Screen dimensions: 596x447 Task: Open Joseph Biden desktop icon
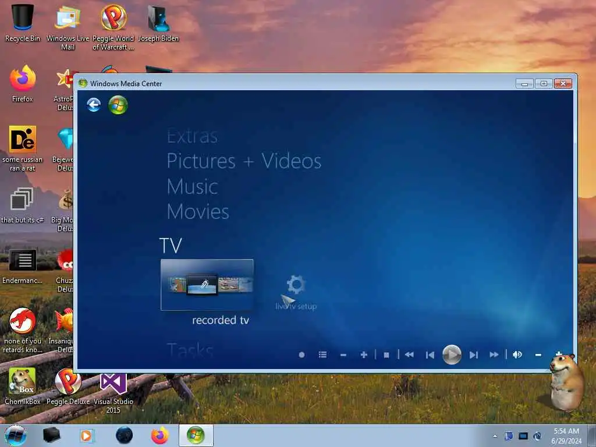[158, 23]
